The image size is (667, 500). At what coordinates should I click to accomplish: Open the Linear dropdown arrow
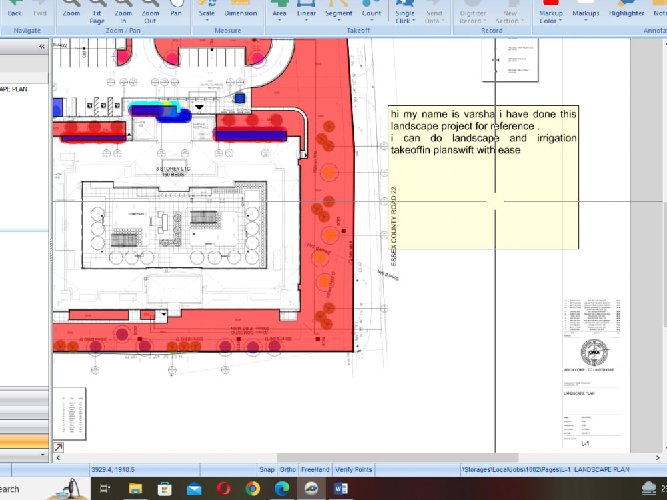coord(306,21)
